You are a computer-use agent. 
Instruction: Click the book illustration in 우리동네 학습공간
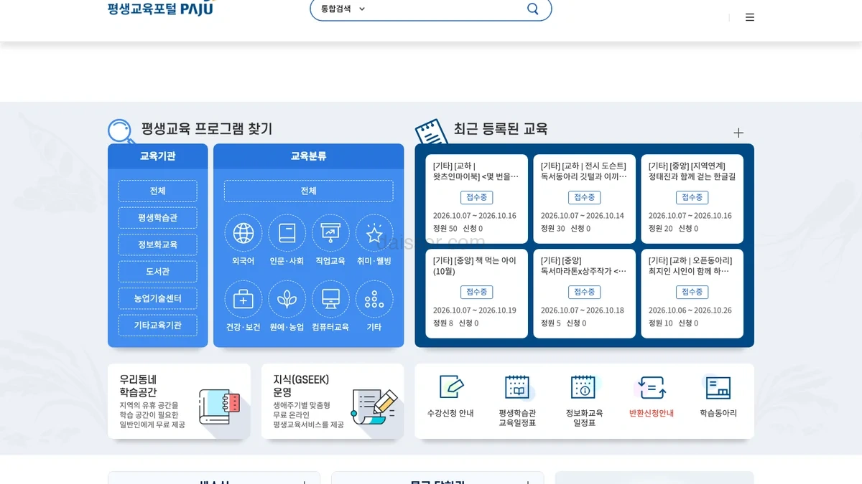[220, 408]
